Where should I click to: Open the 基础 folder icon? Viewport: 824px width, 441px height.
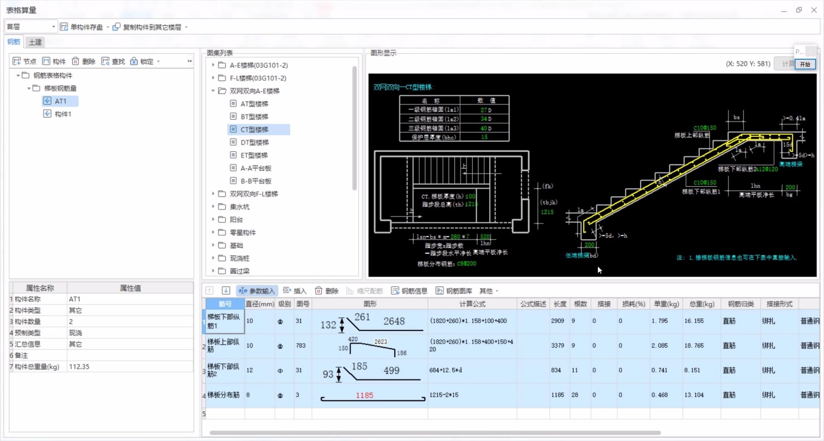point(222,245)
